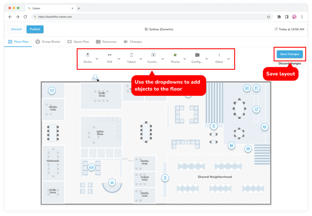Screen dimensions: 312x216
Task: Select the coffee cup icon on map
Action: (256, 110)
